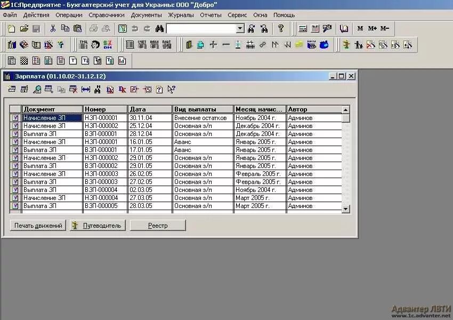This screenshot has height=320, width=453.
Task: Select the date cell 02.03.05
Action: (x=150, y=190)
